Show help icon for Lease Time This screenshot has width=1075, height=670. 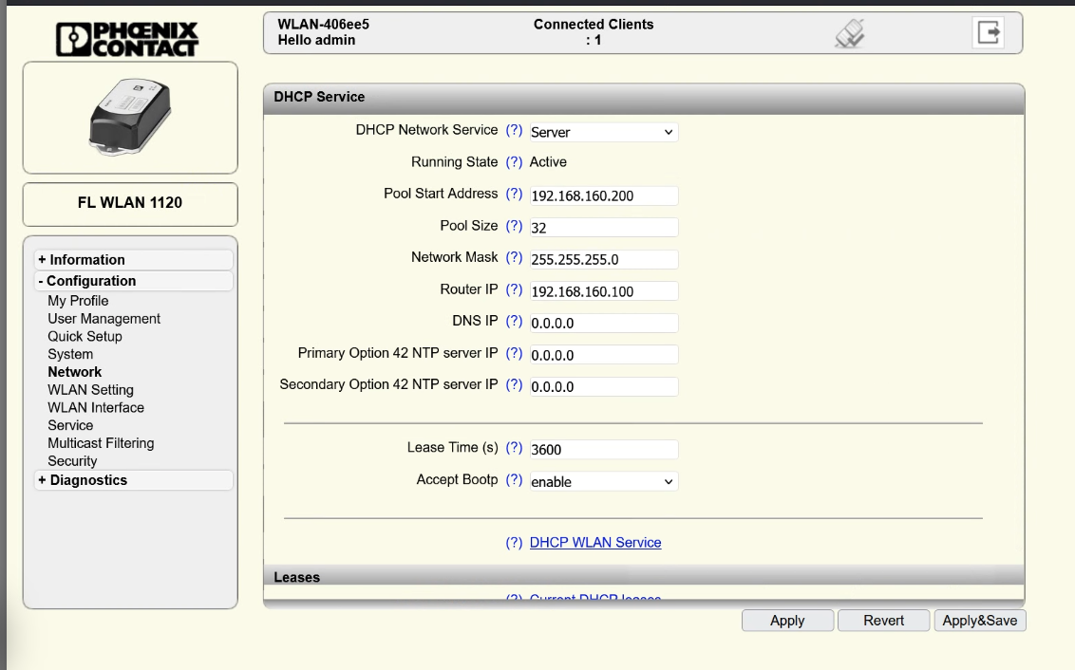coord(514,448)
